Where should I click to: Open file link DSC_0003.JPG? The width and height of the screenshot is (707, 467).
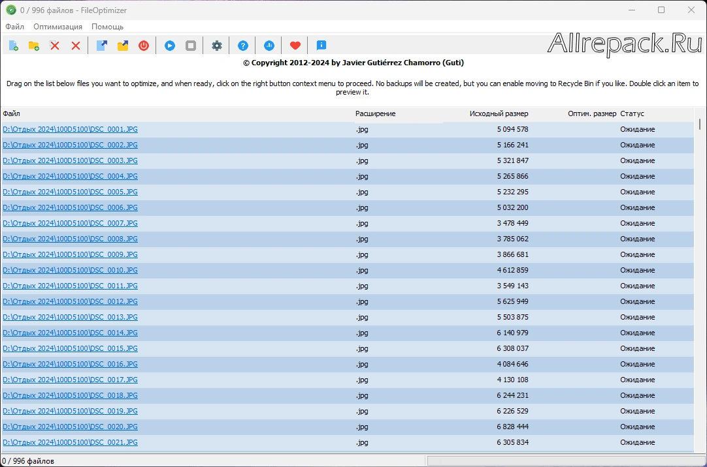coord(71,160)
